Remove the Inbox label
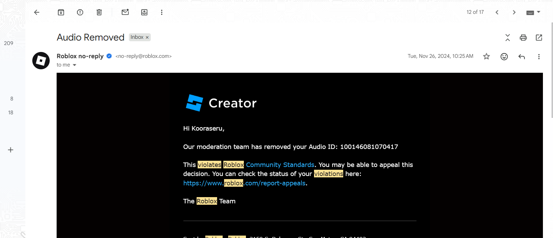553x238 pixels. [147, 37]
